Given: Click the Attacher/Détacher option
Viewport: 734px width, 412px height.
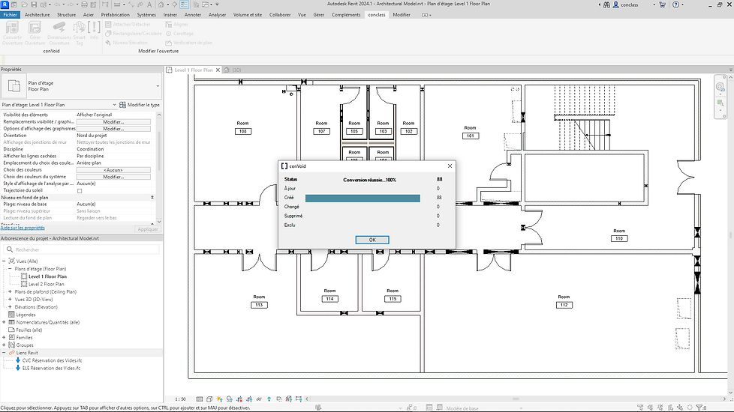Looking at the screenshot, I should pyautogui.click(x=128, y=24).
